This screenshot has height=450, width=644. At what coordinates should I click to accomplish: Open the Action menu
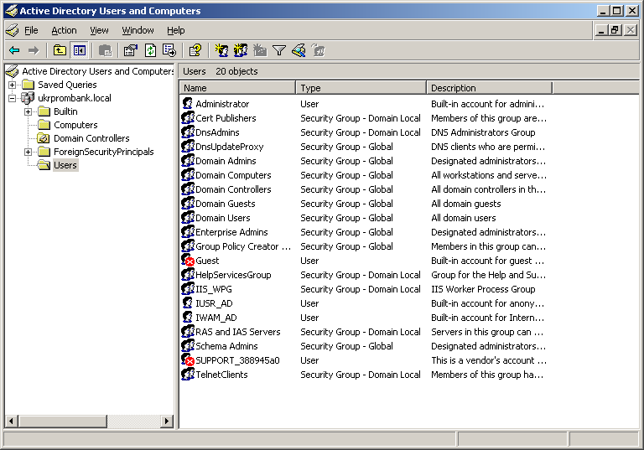tap(64, 30)
